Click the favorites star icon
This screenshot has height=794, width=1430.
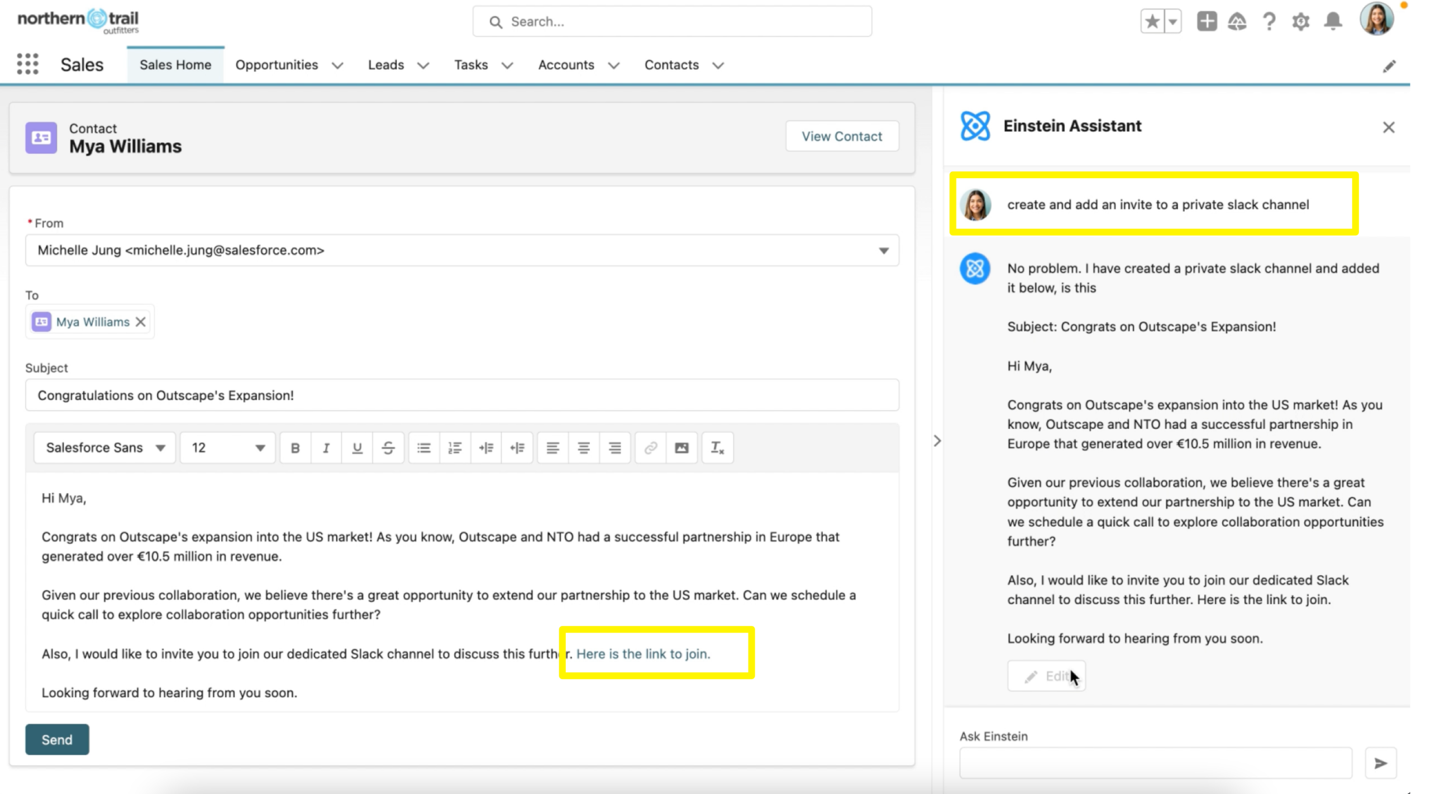[x=1151, y=22]
